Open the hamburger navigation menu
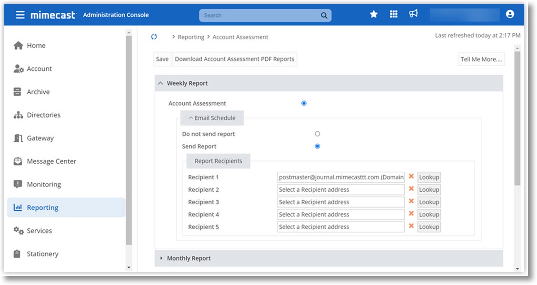 [20, 14]
